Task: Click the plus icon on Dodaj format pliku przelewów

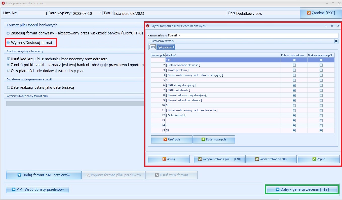Action: 19,175
